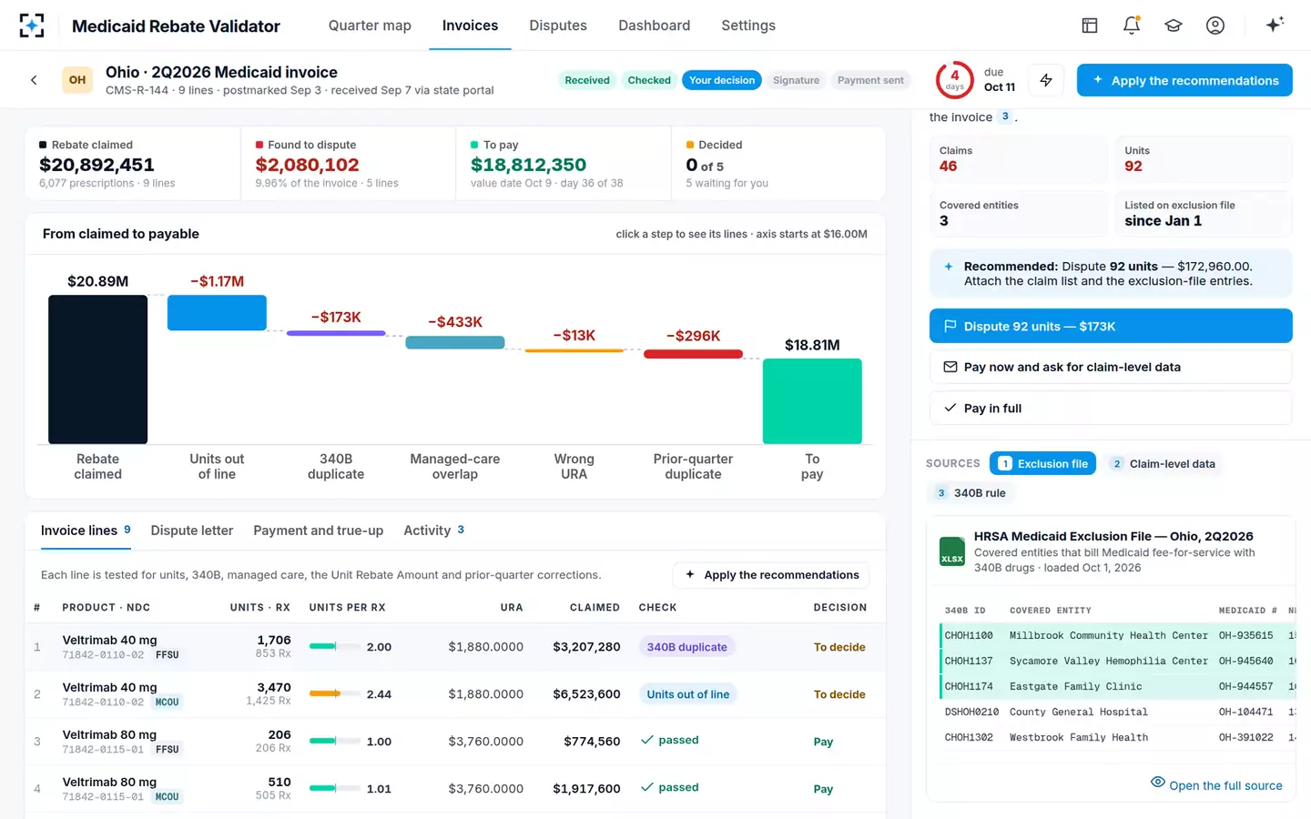Click the 340B duplicate check badge

coord(687,647)
